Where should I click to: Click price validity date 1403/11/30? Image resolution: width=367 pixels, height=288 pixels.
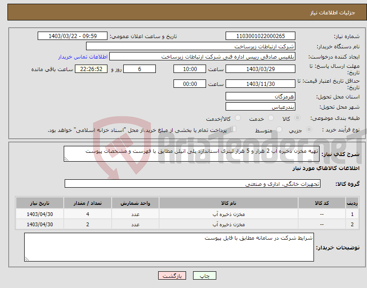(260, 84)
